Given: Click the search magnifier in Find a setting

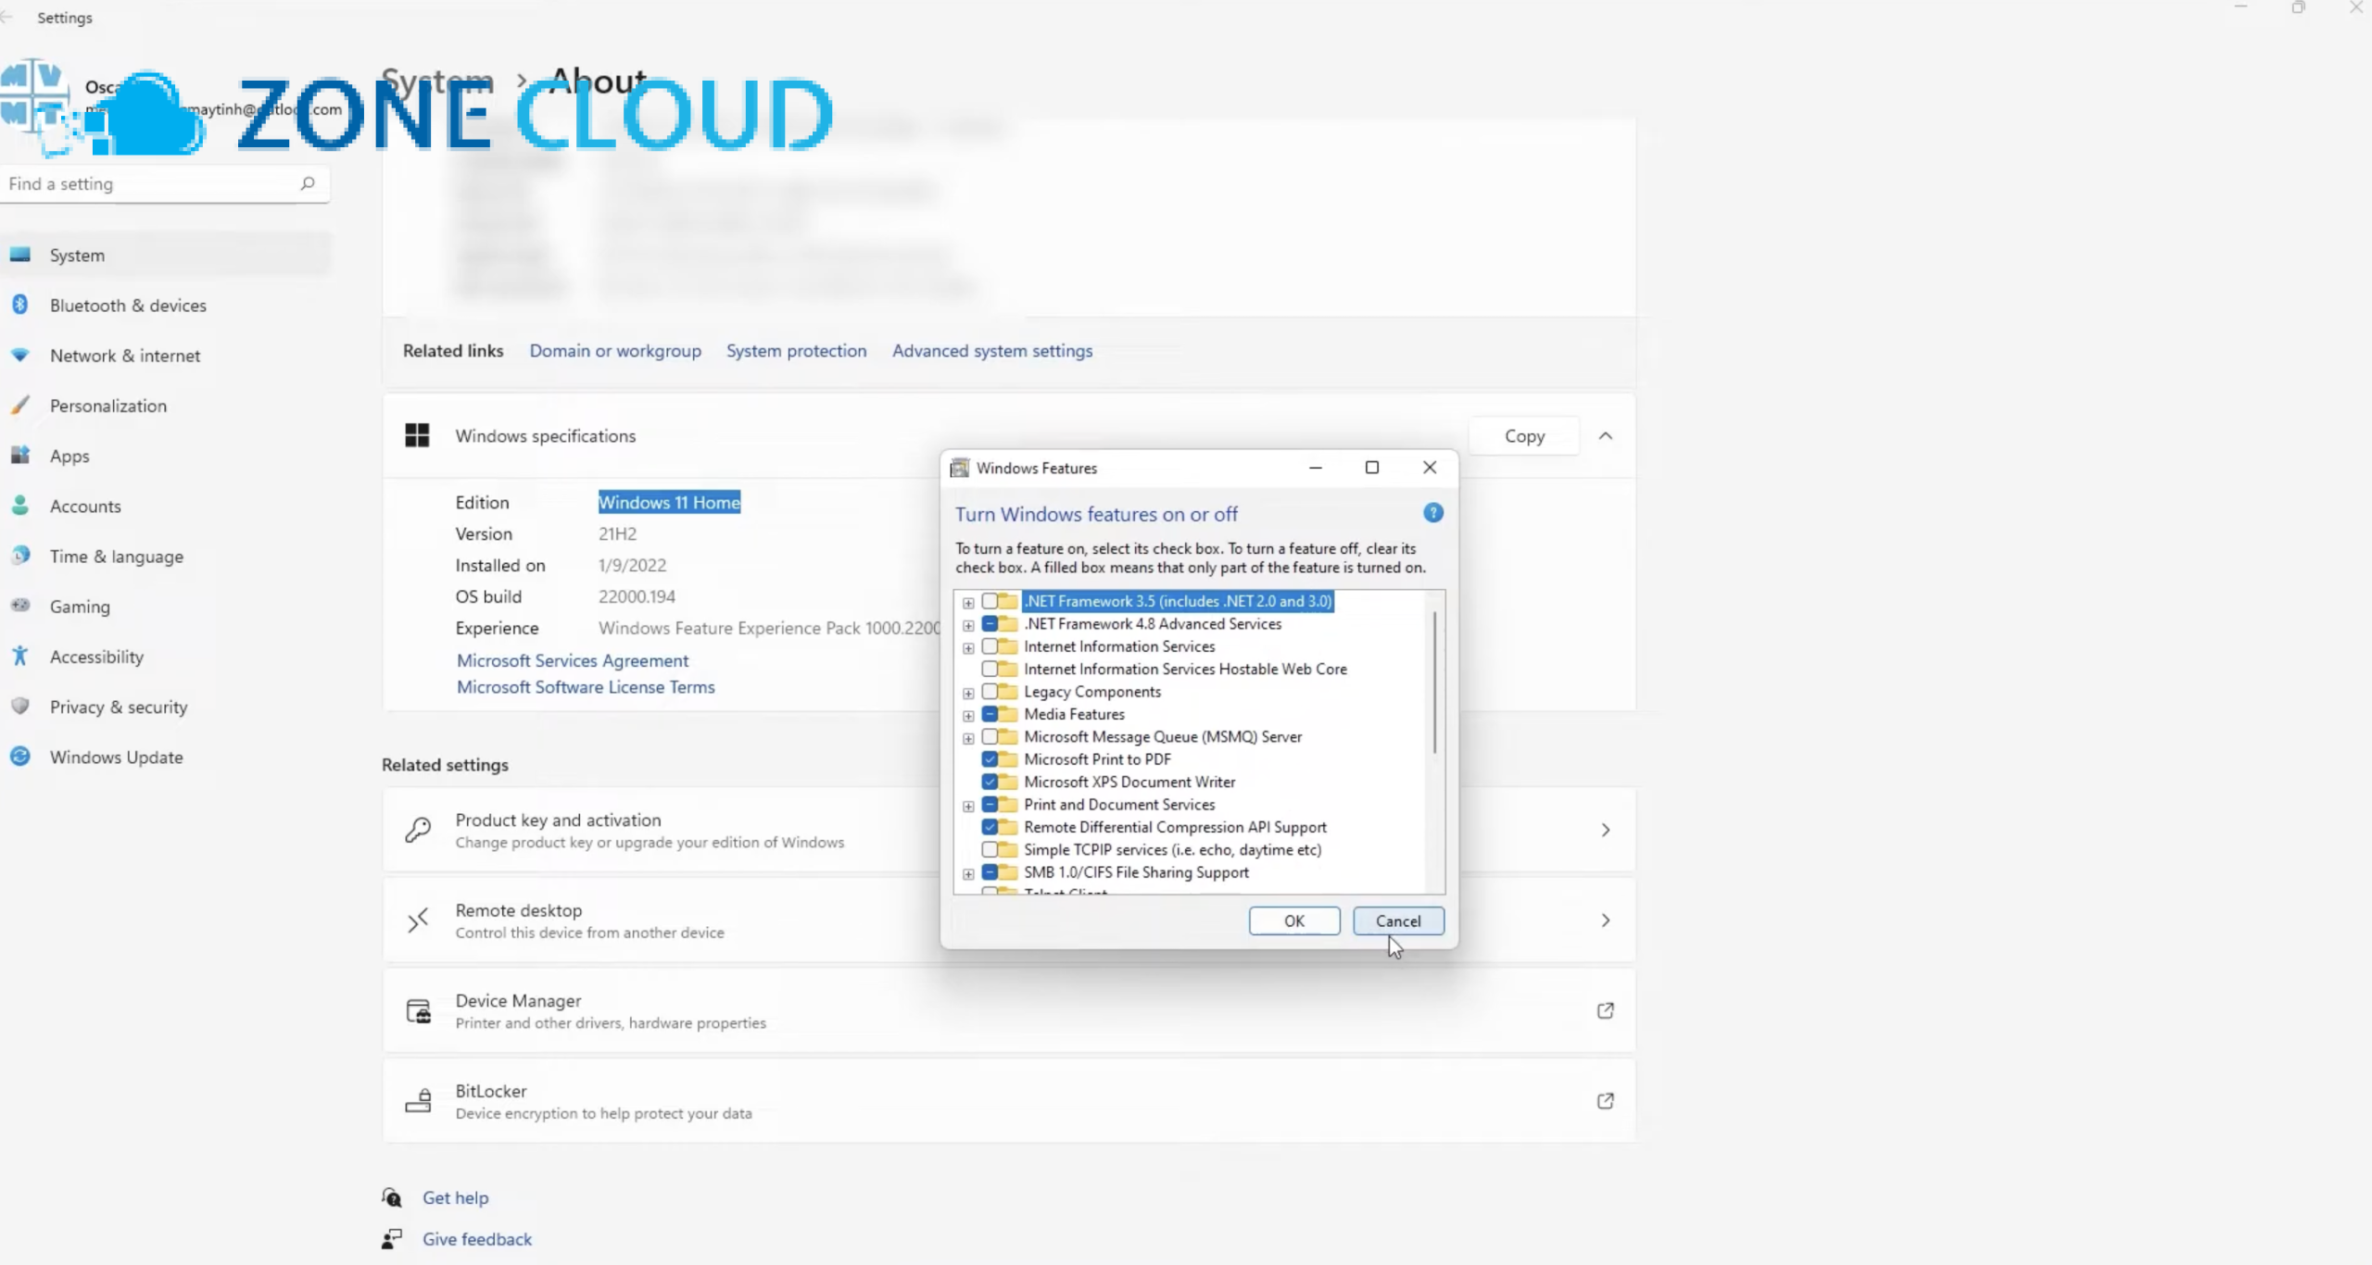Looking at the screenshot, I should click(308, 183).
